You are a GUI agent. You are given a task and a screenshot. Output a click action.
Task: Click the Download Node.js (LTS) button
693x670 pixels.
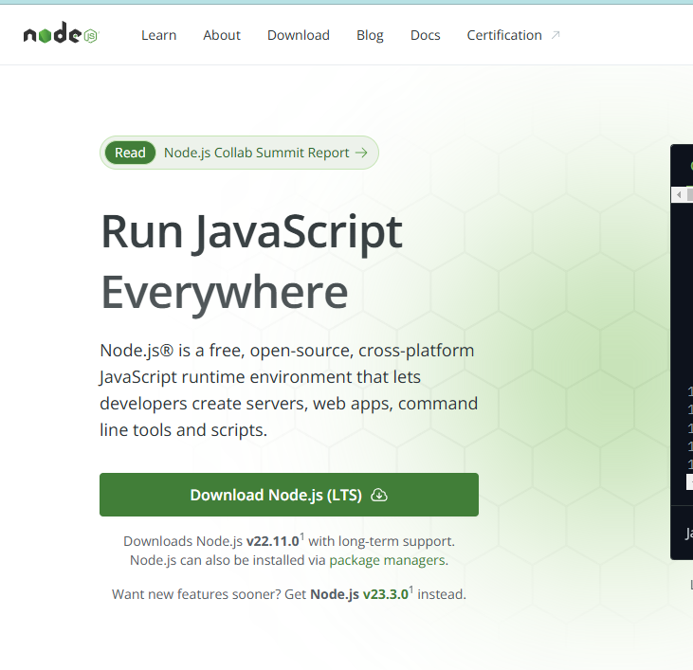click(289, 495)
